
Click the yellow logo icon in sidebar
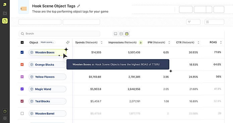(x=5, y=4)
